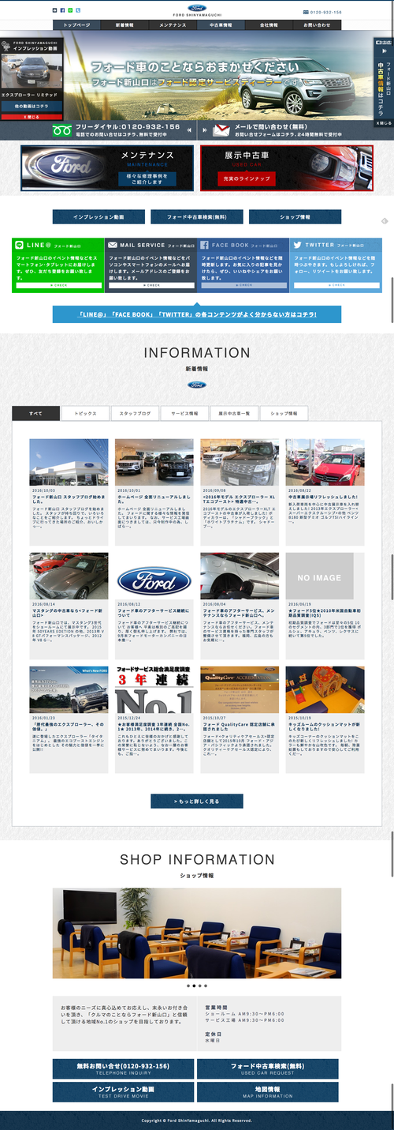Viewport: 394px width, 1130px height.
Task: Play the Explorer Limited video thumbnail
Action: (31, 71)
